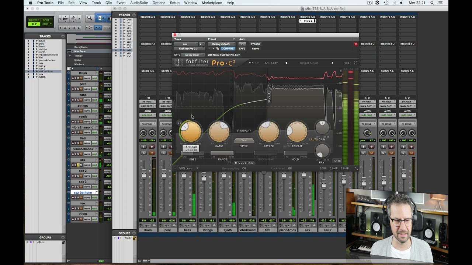Click the Threshold knob
Viewport: 472px width, 265px height.
click(191, 131)
